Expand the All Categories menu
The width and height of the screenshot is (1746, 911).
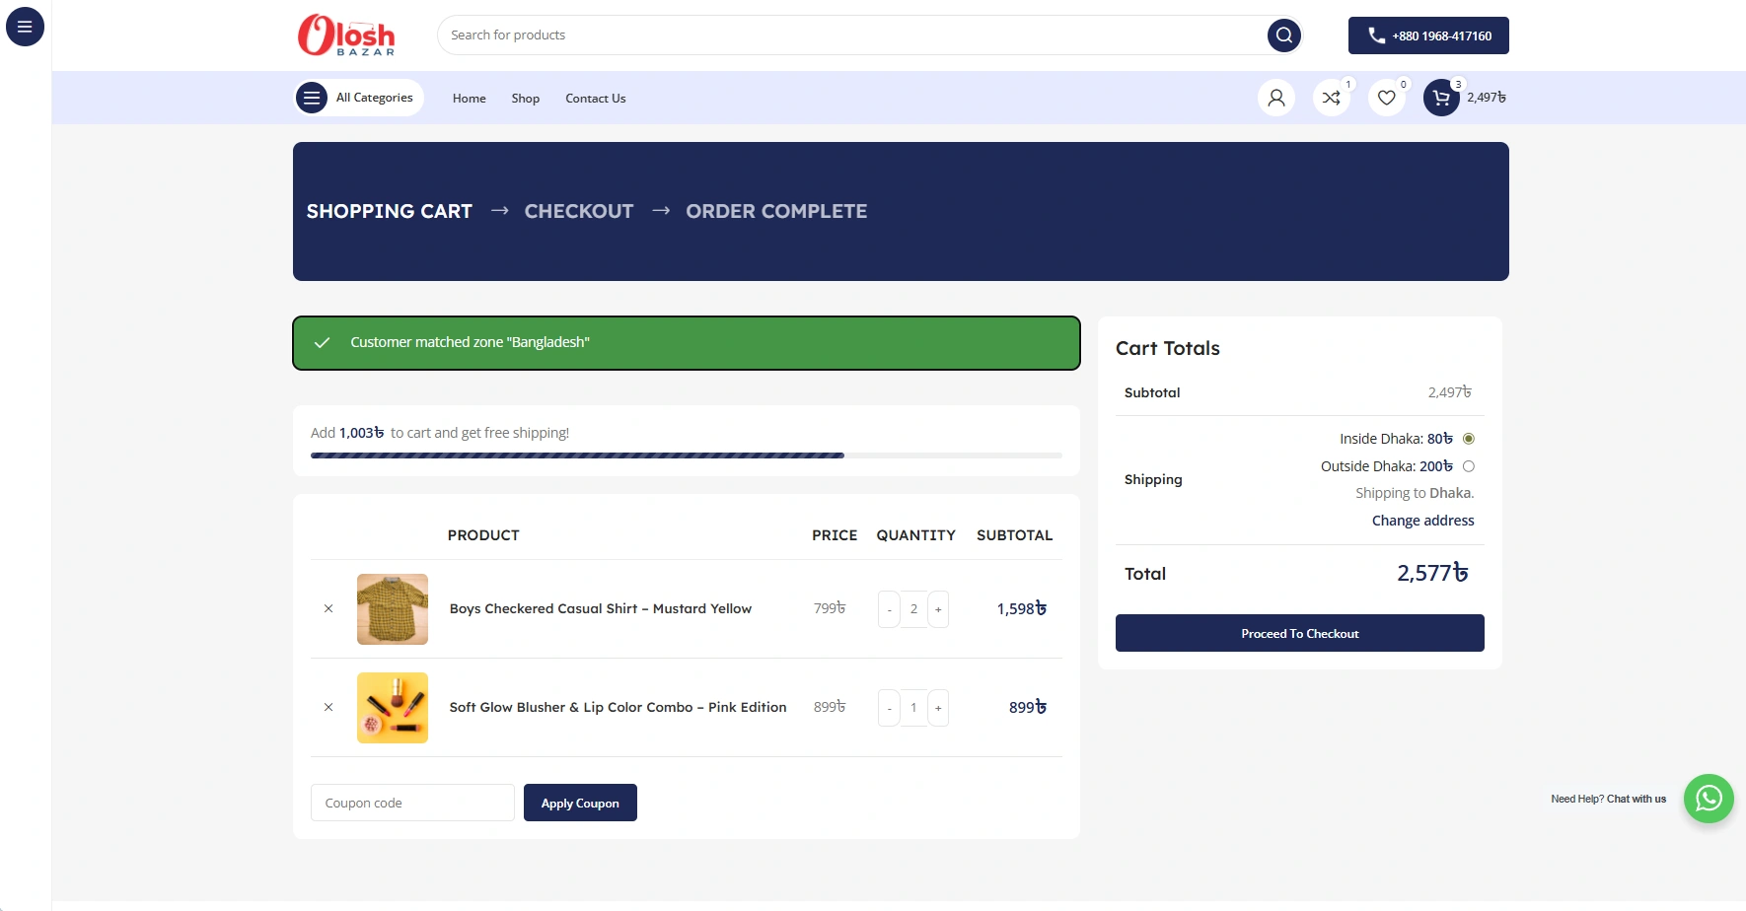(x=359, y=98)
